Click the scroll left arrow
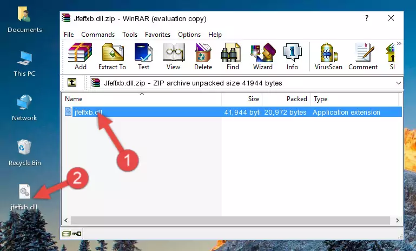 [66, 220]
